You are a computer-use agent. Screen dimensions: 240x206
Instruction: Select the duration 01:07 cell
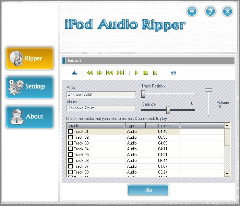click(x=163, y=166)
